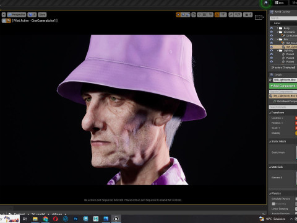
Task: Open the Lit view mode dropdown
Action: click(x=32, y=15)
